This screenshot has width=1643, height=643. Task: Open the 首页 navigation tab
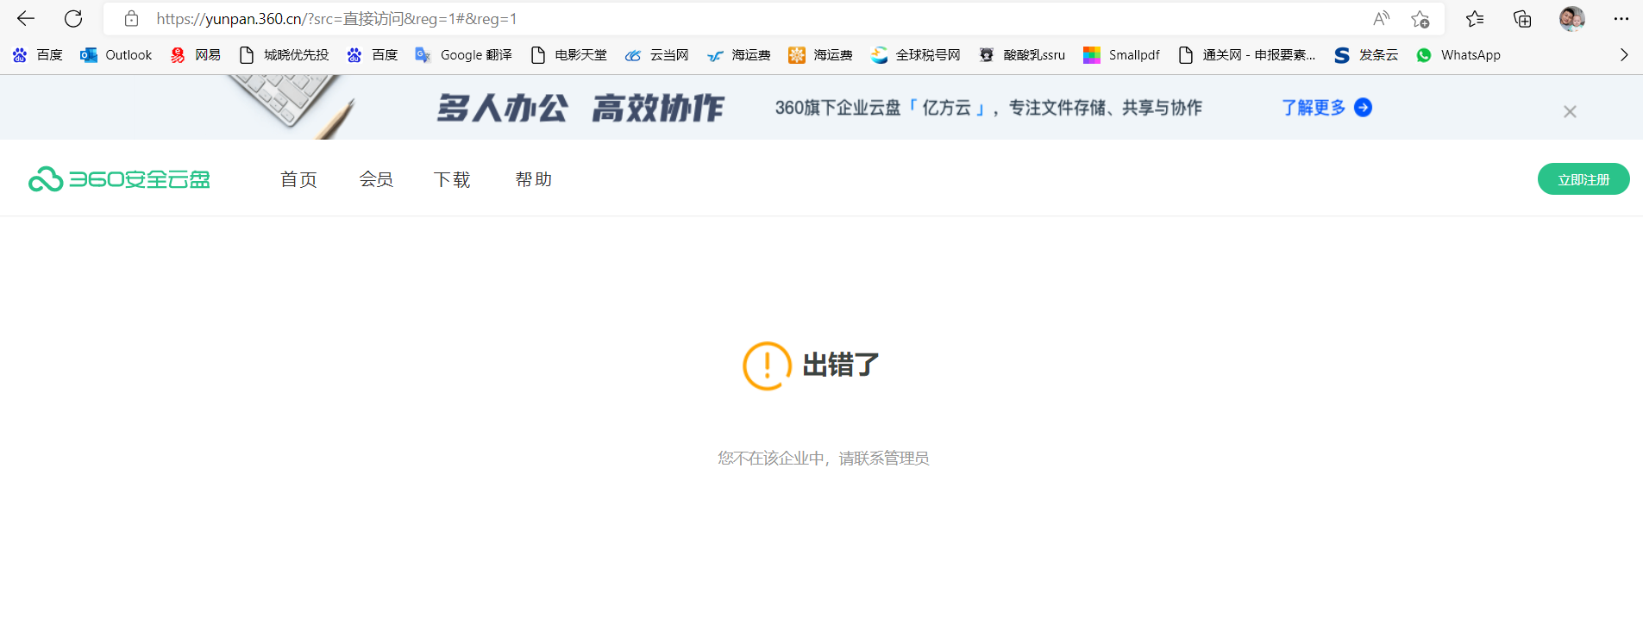click(x=298, y=179)
